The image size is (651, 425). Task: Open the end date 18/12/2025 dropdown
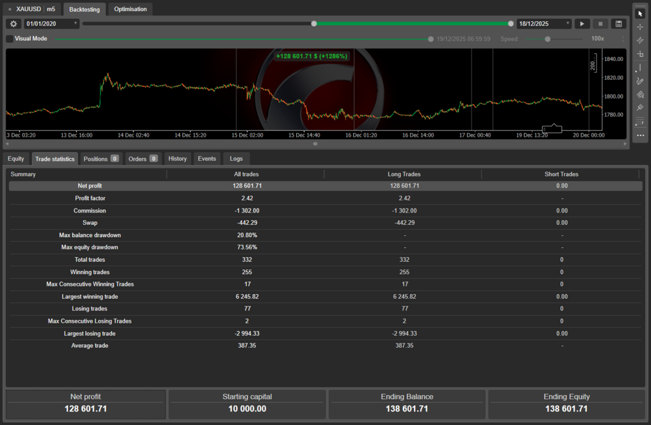coord(544,24)
